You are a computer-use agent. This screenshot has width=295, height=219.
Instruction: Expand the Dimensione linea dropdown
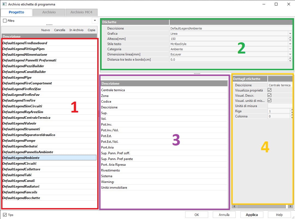(290, 54)
